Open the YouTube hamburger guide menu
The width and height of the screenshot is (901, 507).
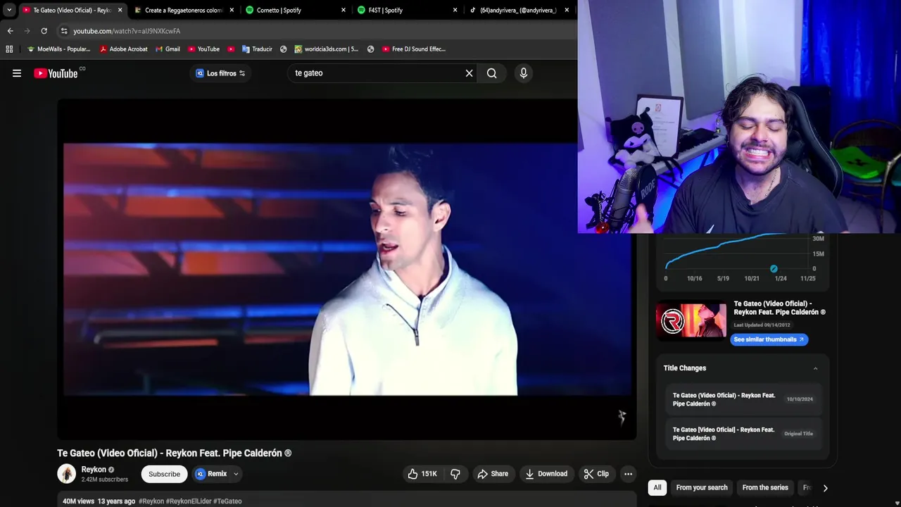[17, 73]
